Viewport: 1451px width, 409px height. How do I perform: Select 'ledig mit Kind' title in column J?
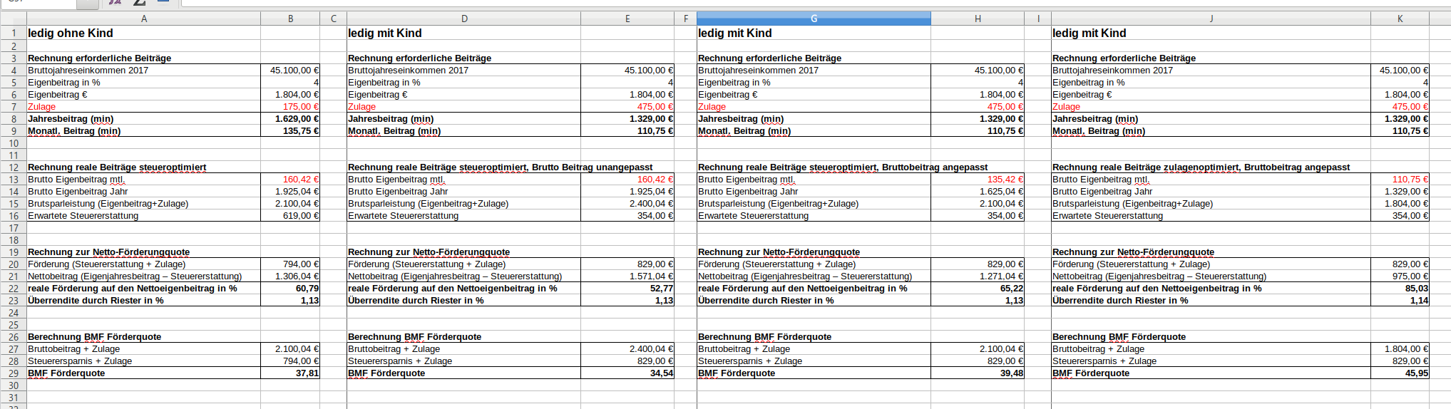pyautogui.click(x=1089, y=33)
